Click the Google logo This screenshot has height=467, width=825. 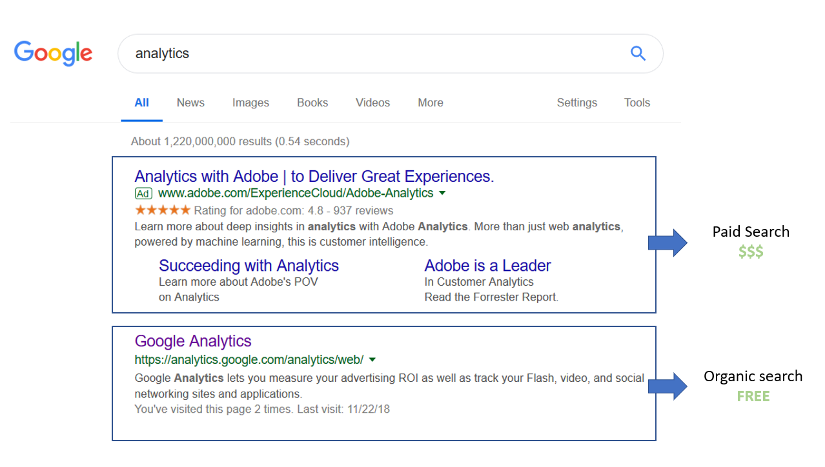(54, 53)
